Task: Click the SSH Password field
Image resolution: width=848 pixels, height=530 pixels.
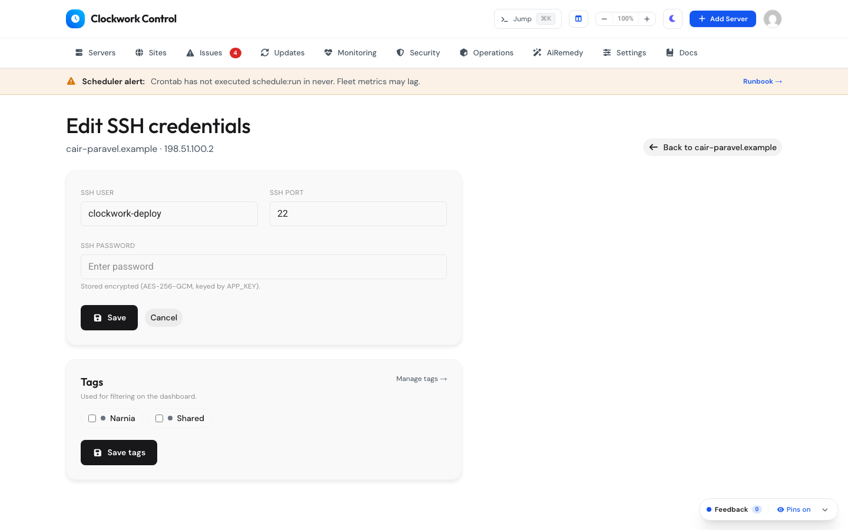Action: coord(264,267)
